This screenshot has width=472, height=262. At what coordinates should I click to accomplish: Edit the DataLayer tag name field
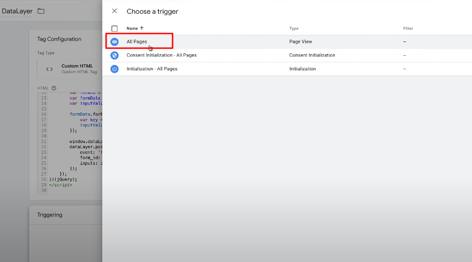click(x=17, y=11)
